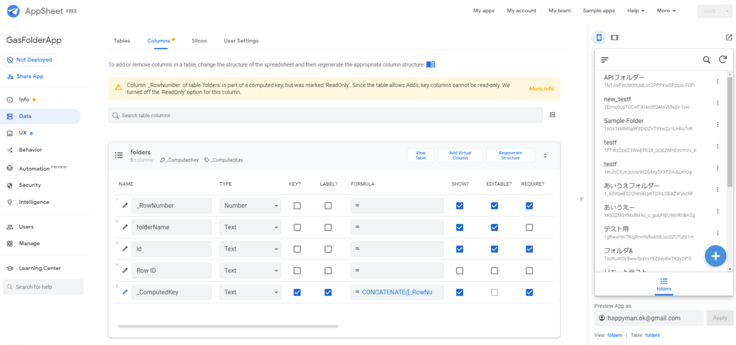Open three-dot menu for APIフォルダー row
The image size is (736, 345).
coord(718,81)
